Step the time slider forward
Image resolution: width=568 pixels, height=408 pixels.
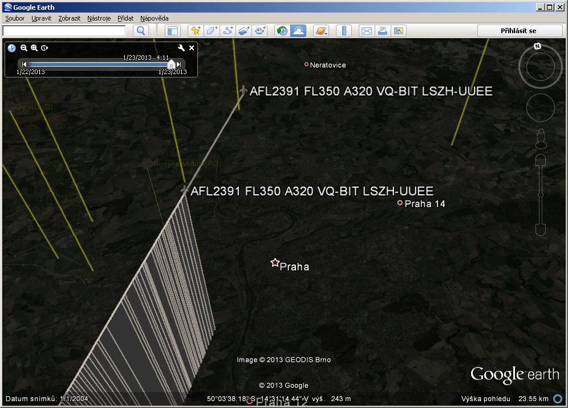pyautogui.click(x=178, y=64)
